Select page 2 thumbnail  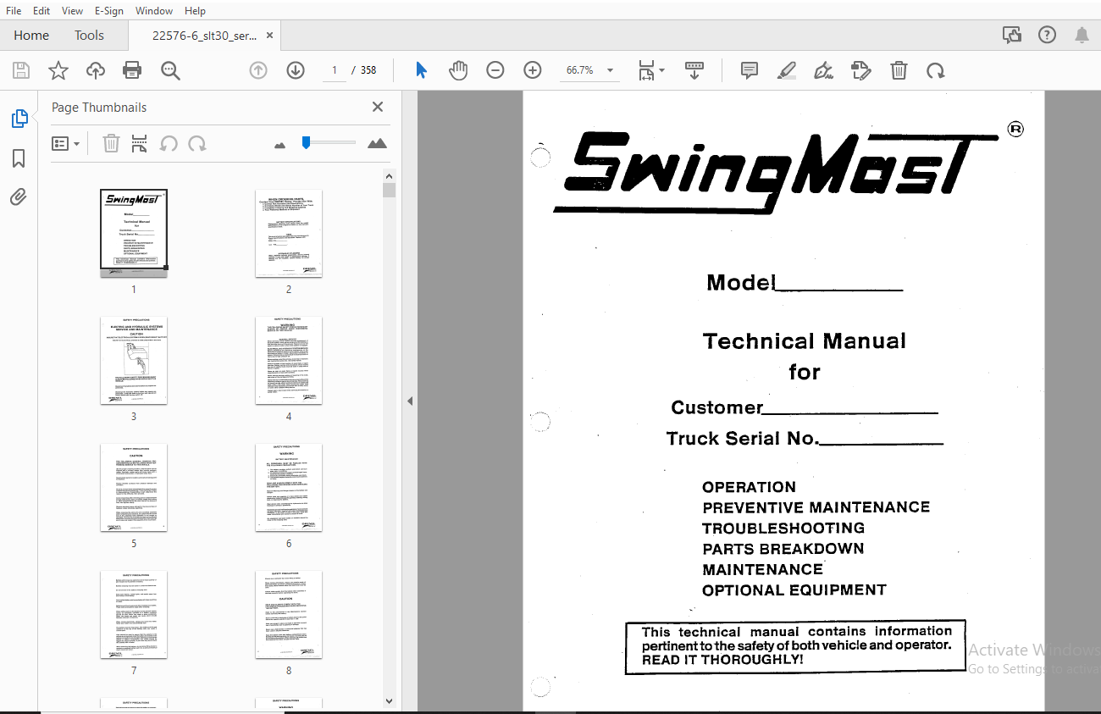289,233
